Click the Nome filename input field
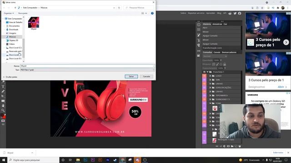The height and width of the screenshot is (163, 291). tap(87, 66)
